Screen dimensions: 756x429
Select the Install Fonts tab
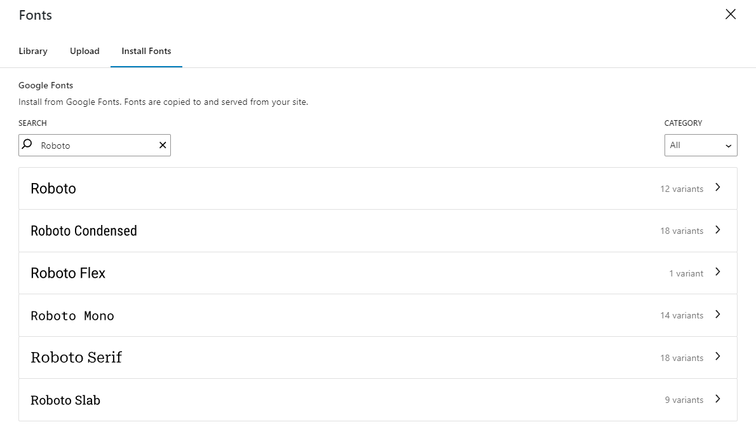click(x=146, y=51)
